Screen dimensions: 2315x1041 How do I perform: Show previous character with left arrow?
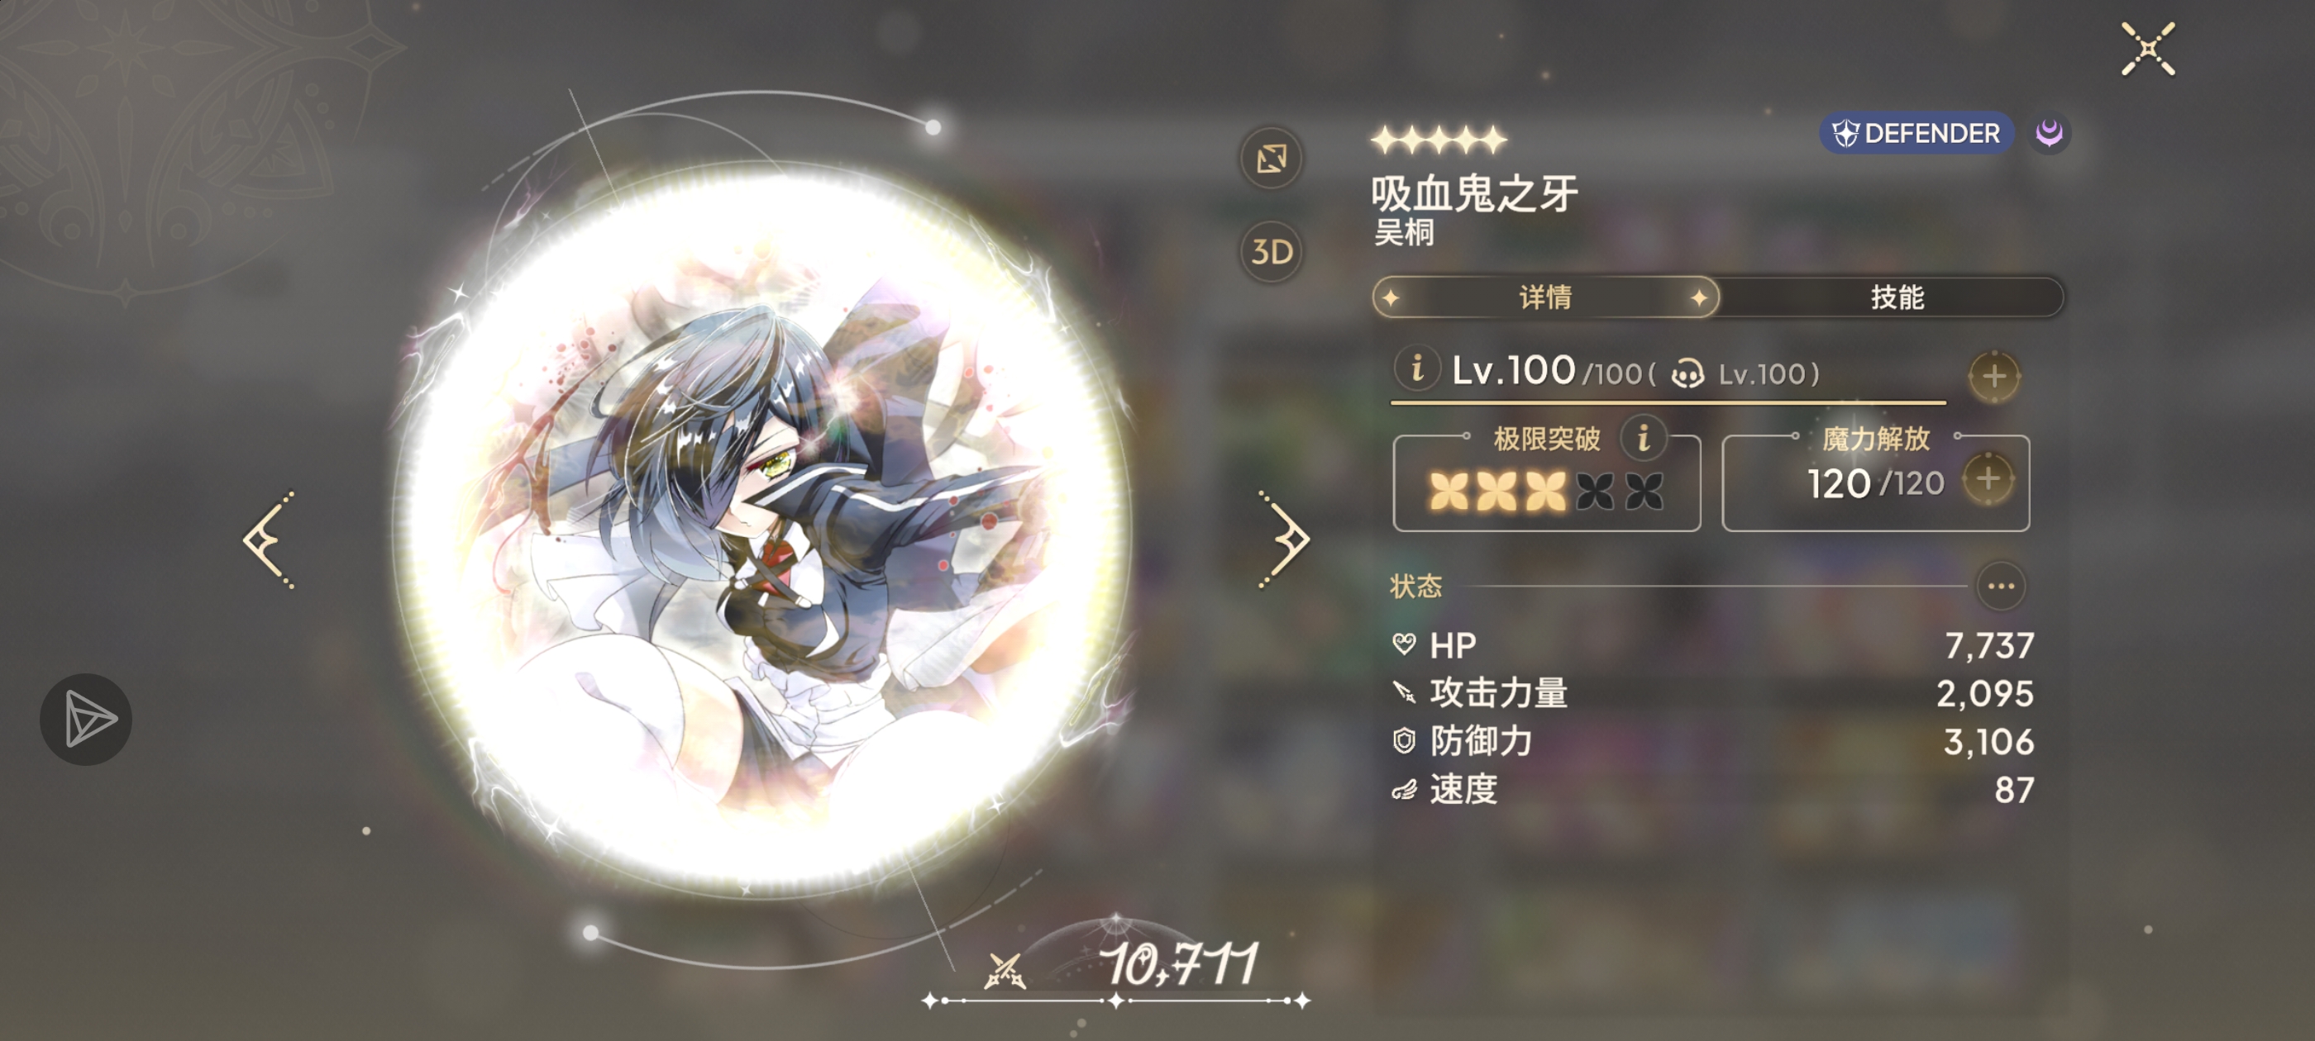[x=270, y=540]
